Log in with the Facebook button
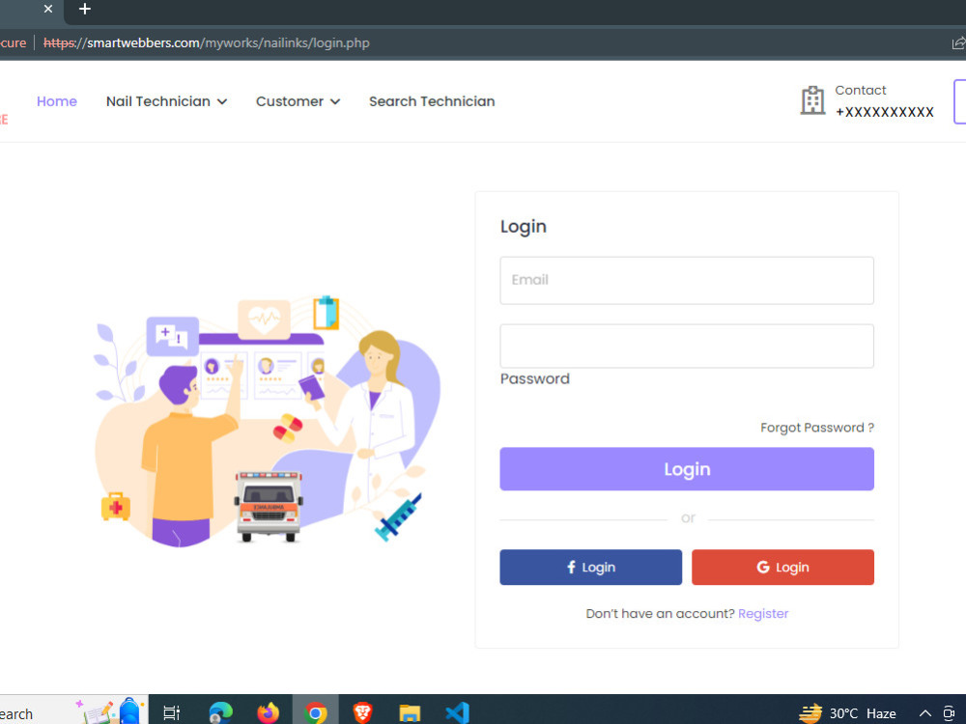This screenshot has height=724, width=966. tap(591, 567)
